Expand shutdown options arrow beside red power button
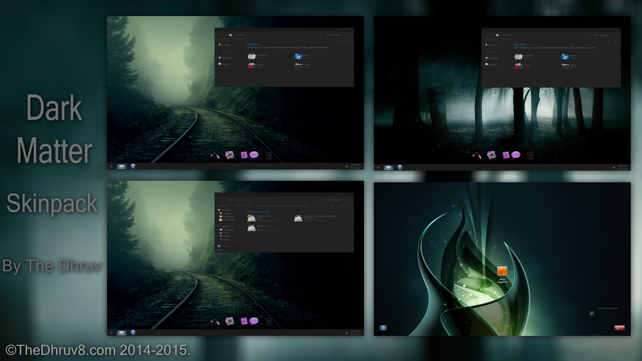 623,328
